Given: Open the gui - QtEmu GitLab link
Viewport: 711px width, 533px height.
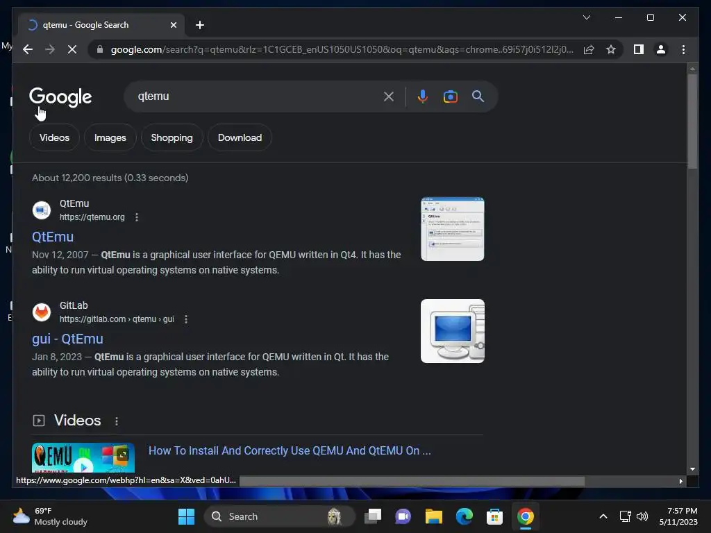Looking at the screenshot, I should click(x=67, y=339).
